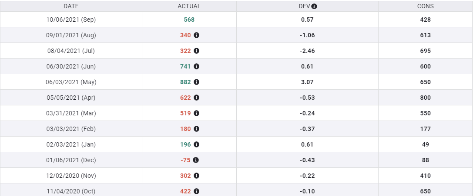This screenshot has height=196, width=473.
Task: Click info icon next to 519 actual
Action: pyautogui.click(x=196, y=113)
